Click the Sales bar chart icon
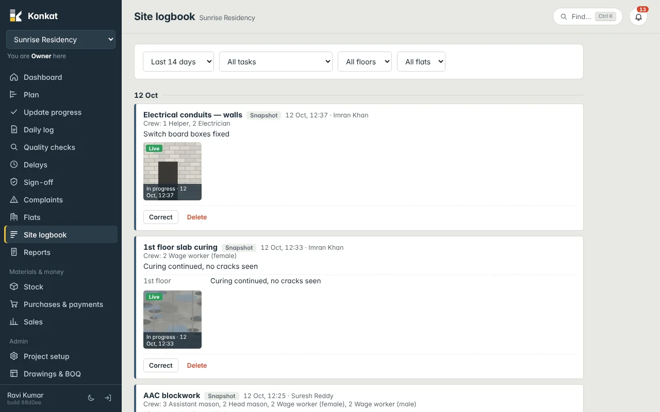Viewport: 660px width, 412px height. point(14,322)
